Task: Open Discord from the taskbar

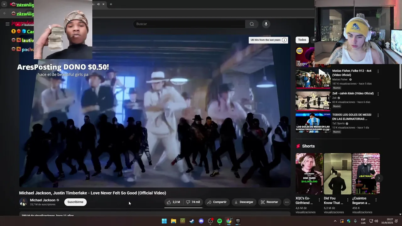Action: coord(201,221)
